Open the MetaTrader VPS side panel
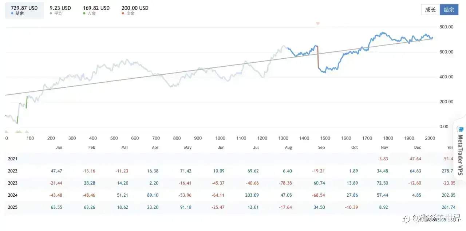Screen dimensions: 466x231 461,153
